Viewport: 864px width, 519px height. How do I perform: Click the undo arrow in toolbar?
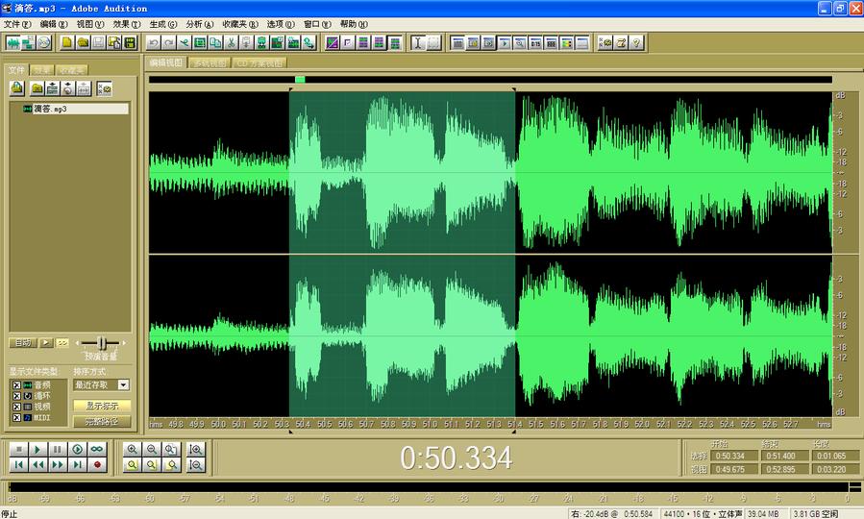tap(154, 42)
